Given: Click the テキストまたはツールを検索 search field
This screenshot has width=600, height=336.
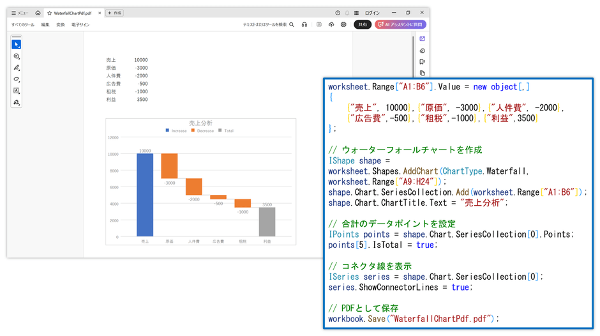Looking at the screenshot, I should (265, 24).
